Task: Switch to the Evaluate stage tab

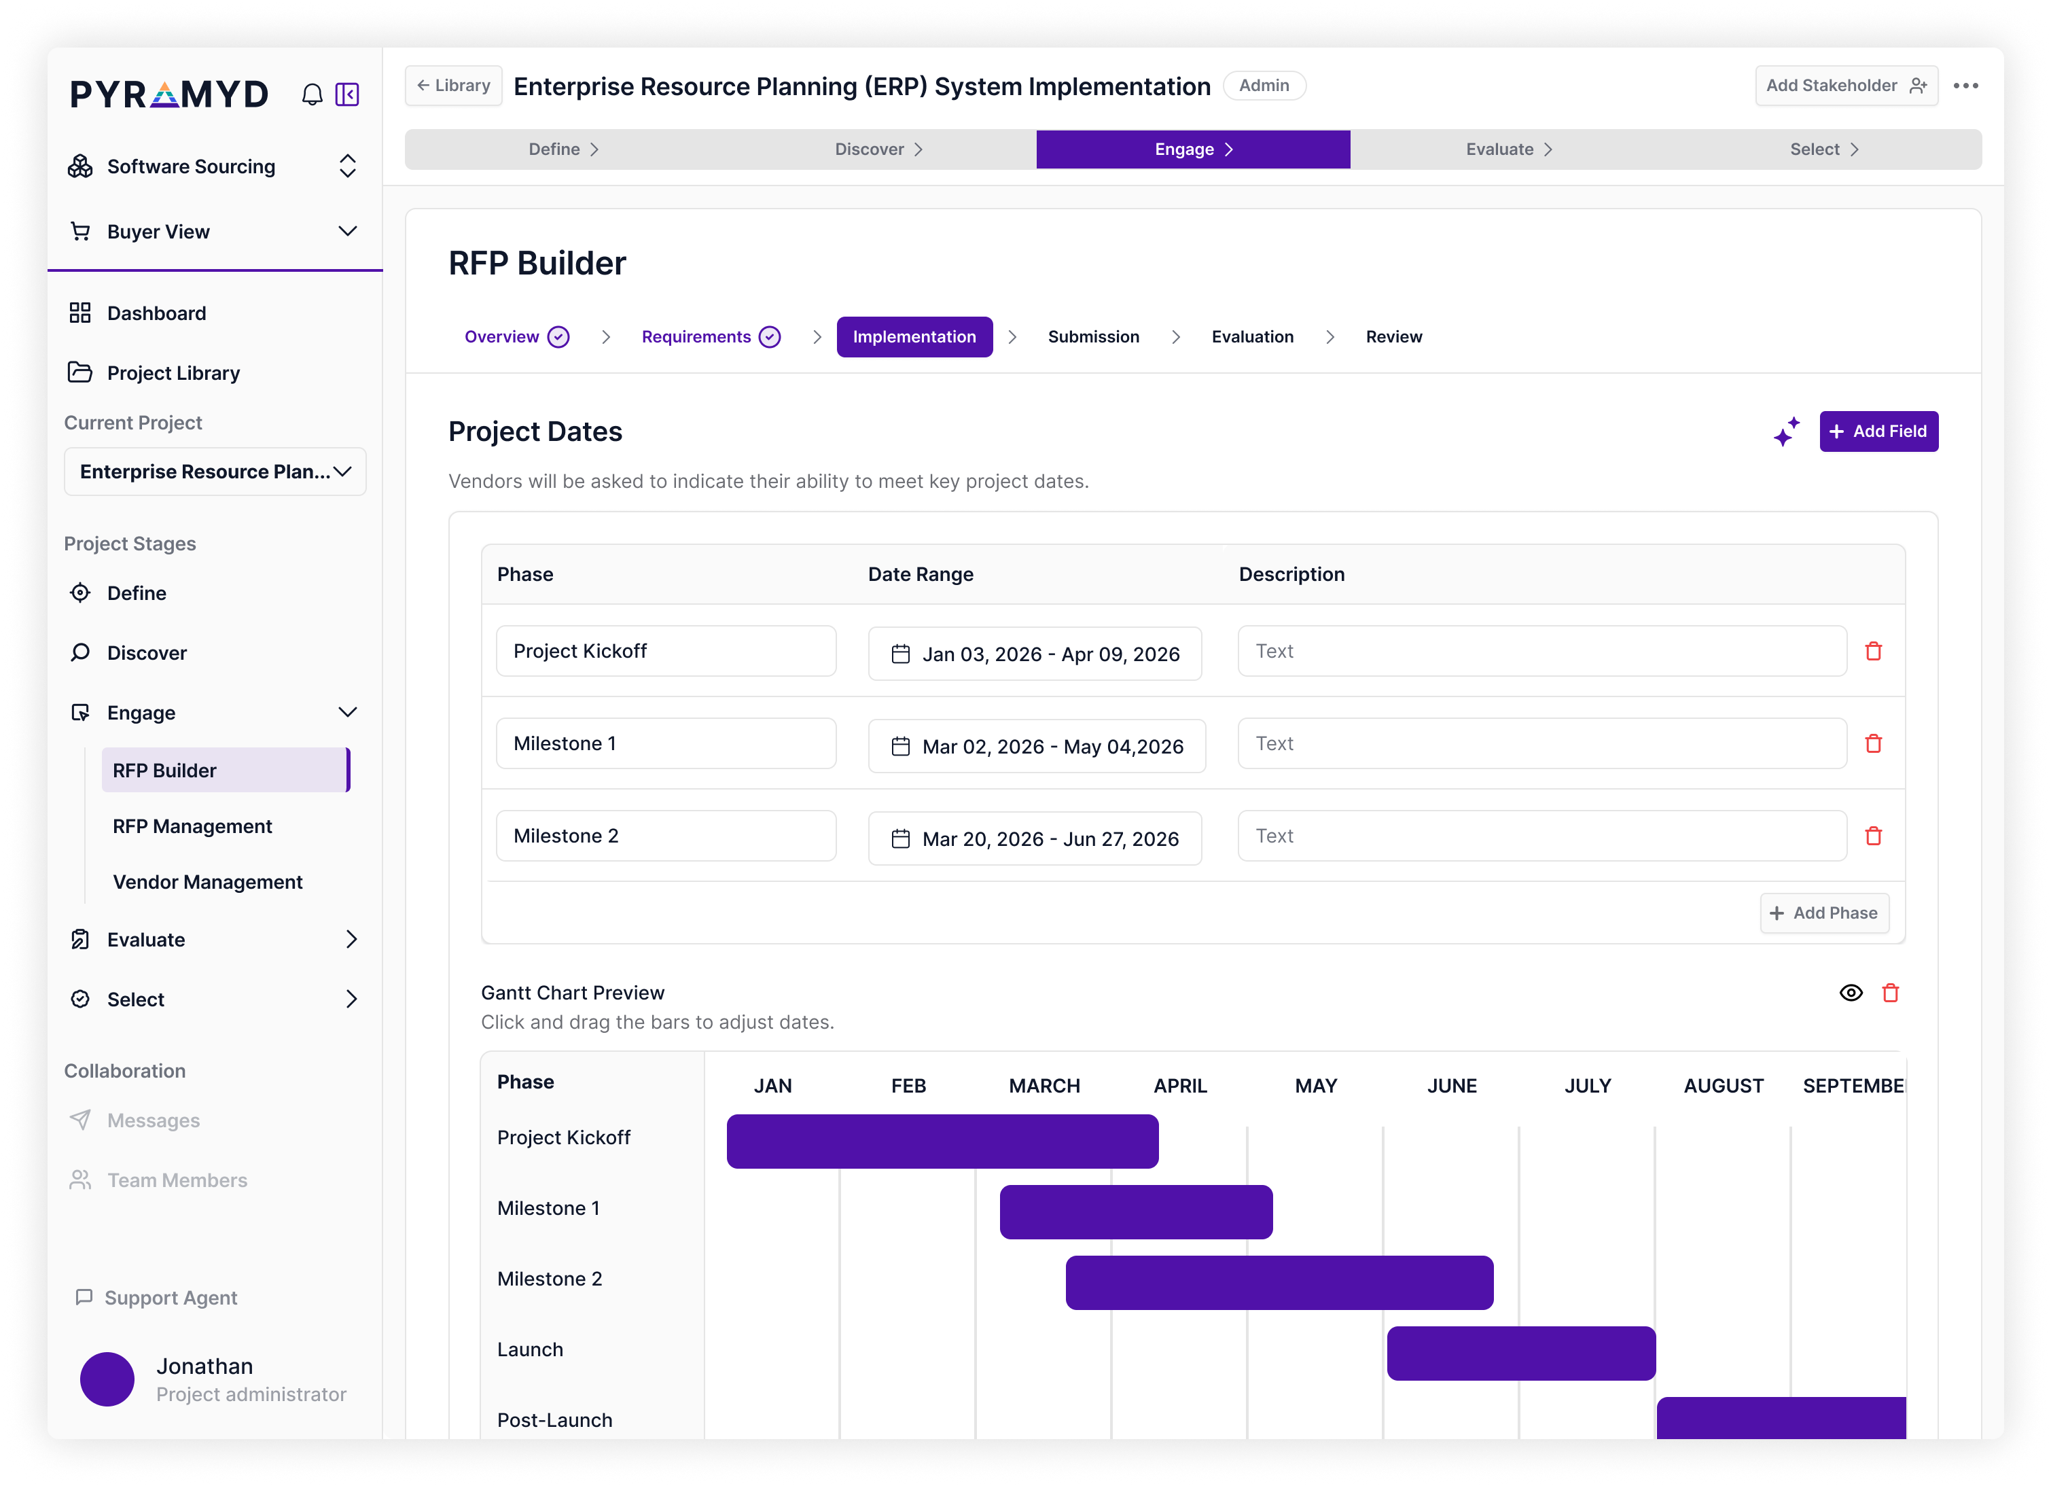Action: pos(1508,149)
